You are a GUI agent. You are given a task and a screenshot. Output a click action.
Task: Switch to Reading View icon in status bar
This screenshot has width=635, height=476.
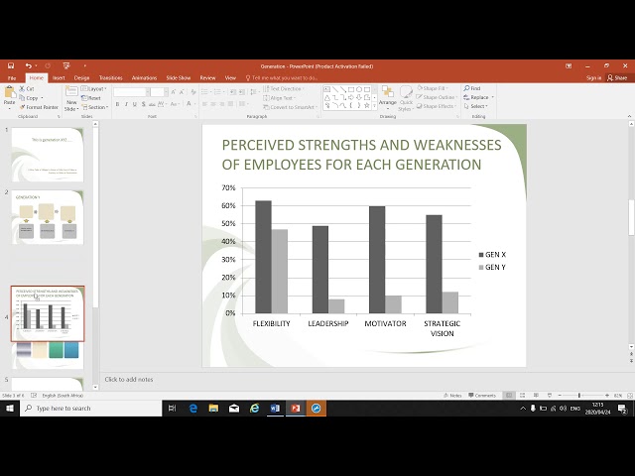tap(536, 395)
